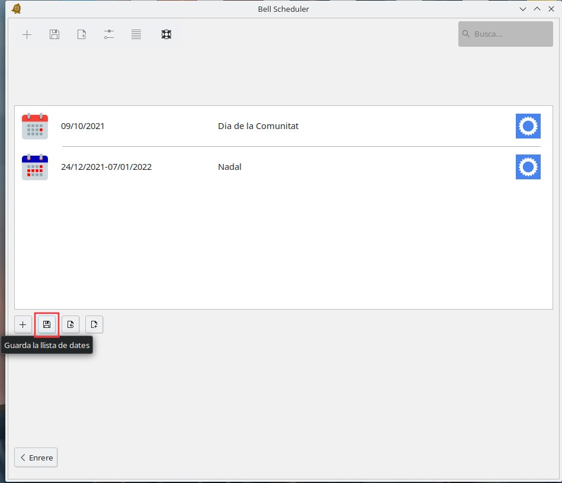The image size is (562, 483).
Task: Click the Enrere back button
Action: click(36, 458)
